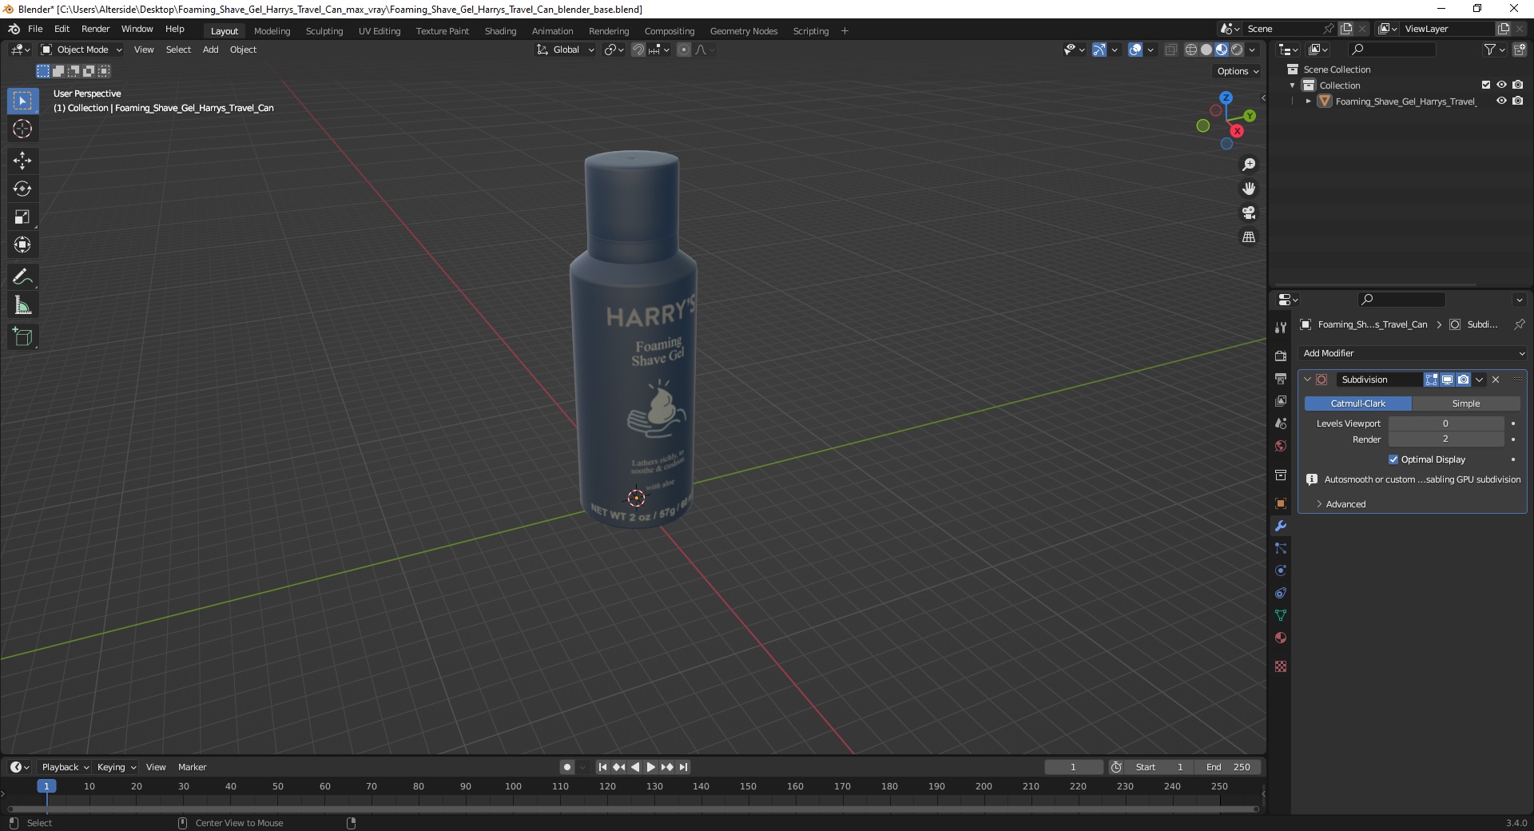The image size is (1534, 831).
Task: Open the Particles properties tab
Action: (1281, 548)
